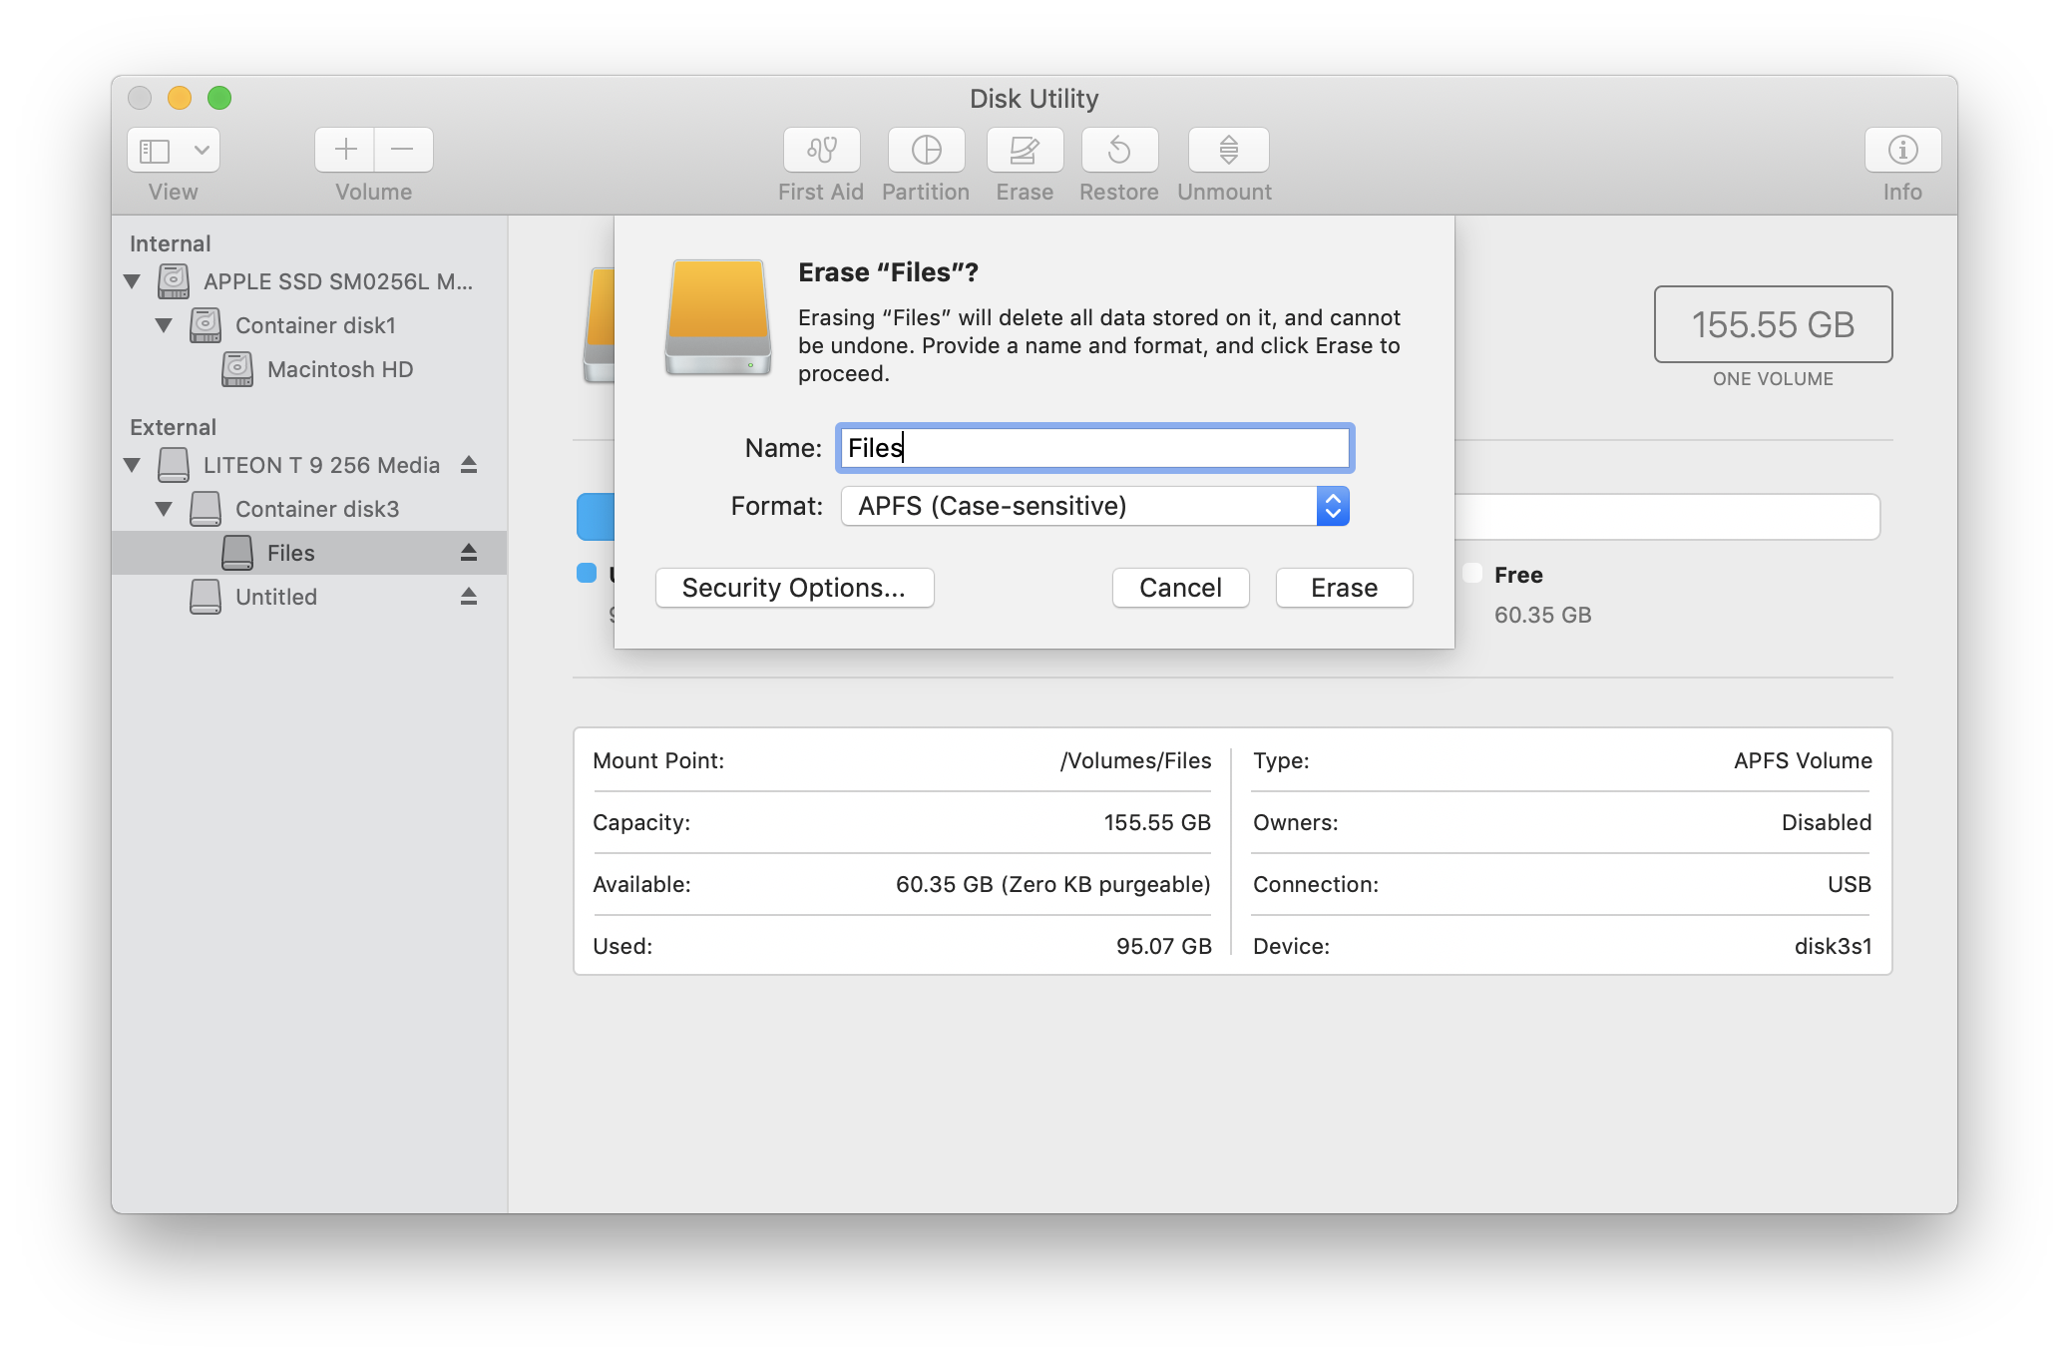Click inside the Name text field
The image size is (2069, 1361).
[1094, 448]
